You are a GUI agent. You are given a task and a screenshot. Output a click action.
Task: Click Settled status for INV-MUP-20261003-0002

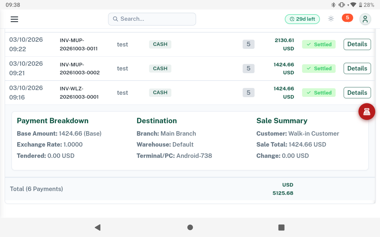coord(319,68)
